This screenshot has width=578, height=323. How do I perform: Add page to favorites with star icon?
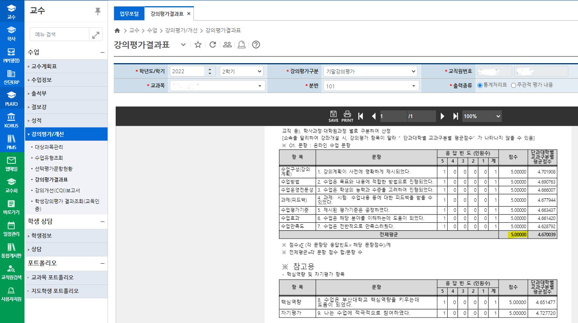(x=198, y=45)
